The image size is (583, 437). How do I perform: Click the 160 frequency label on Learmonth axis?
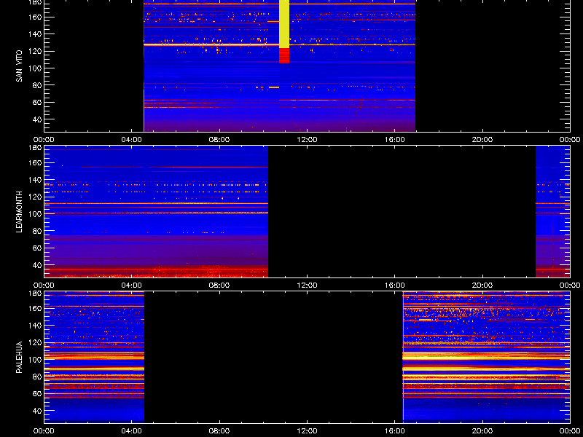click(34, 162)
